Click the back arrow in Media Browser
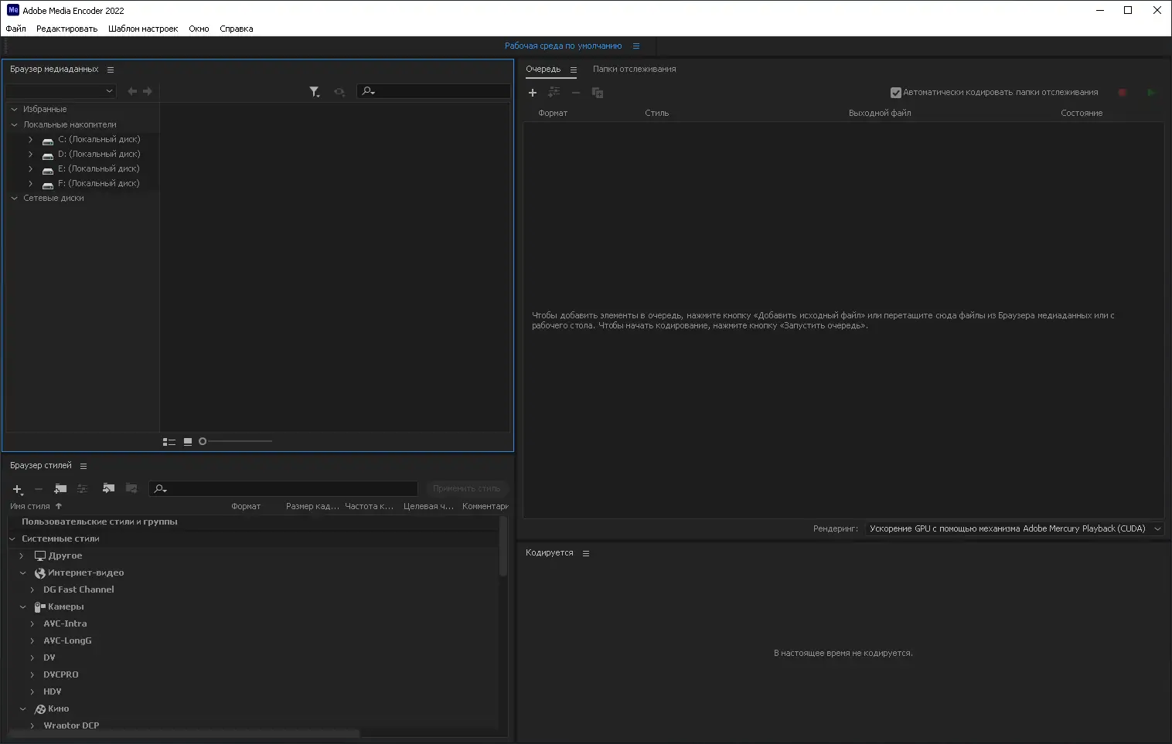The image size is (1172, 744). pos(132,91)
